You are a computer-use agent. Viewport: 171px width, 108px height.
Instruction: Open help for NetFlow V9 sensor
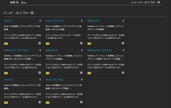(x=82, y=50)
